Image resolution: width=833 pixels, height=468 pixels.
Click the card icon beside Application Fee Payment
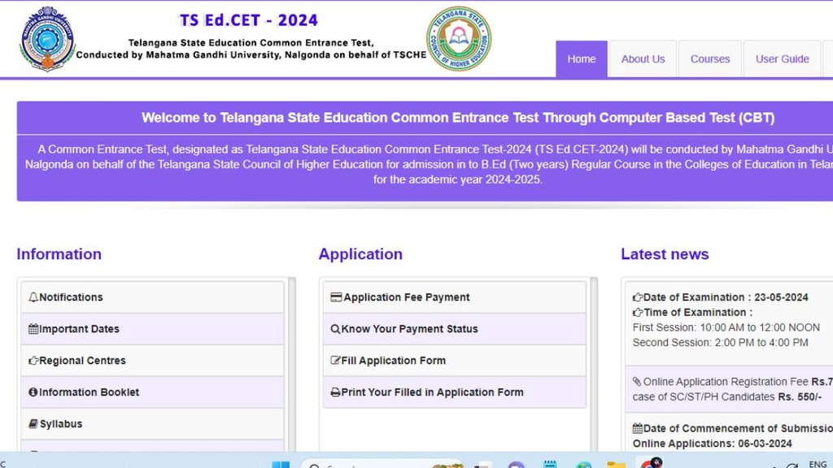336,297
